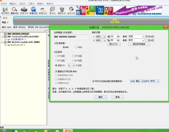The height and width of the screenshot is (132, 169).
Task: Click the DiskGenius data recovery banner ad
Action: point(119,10)
